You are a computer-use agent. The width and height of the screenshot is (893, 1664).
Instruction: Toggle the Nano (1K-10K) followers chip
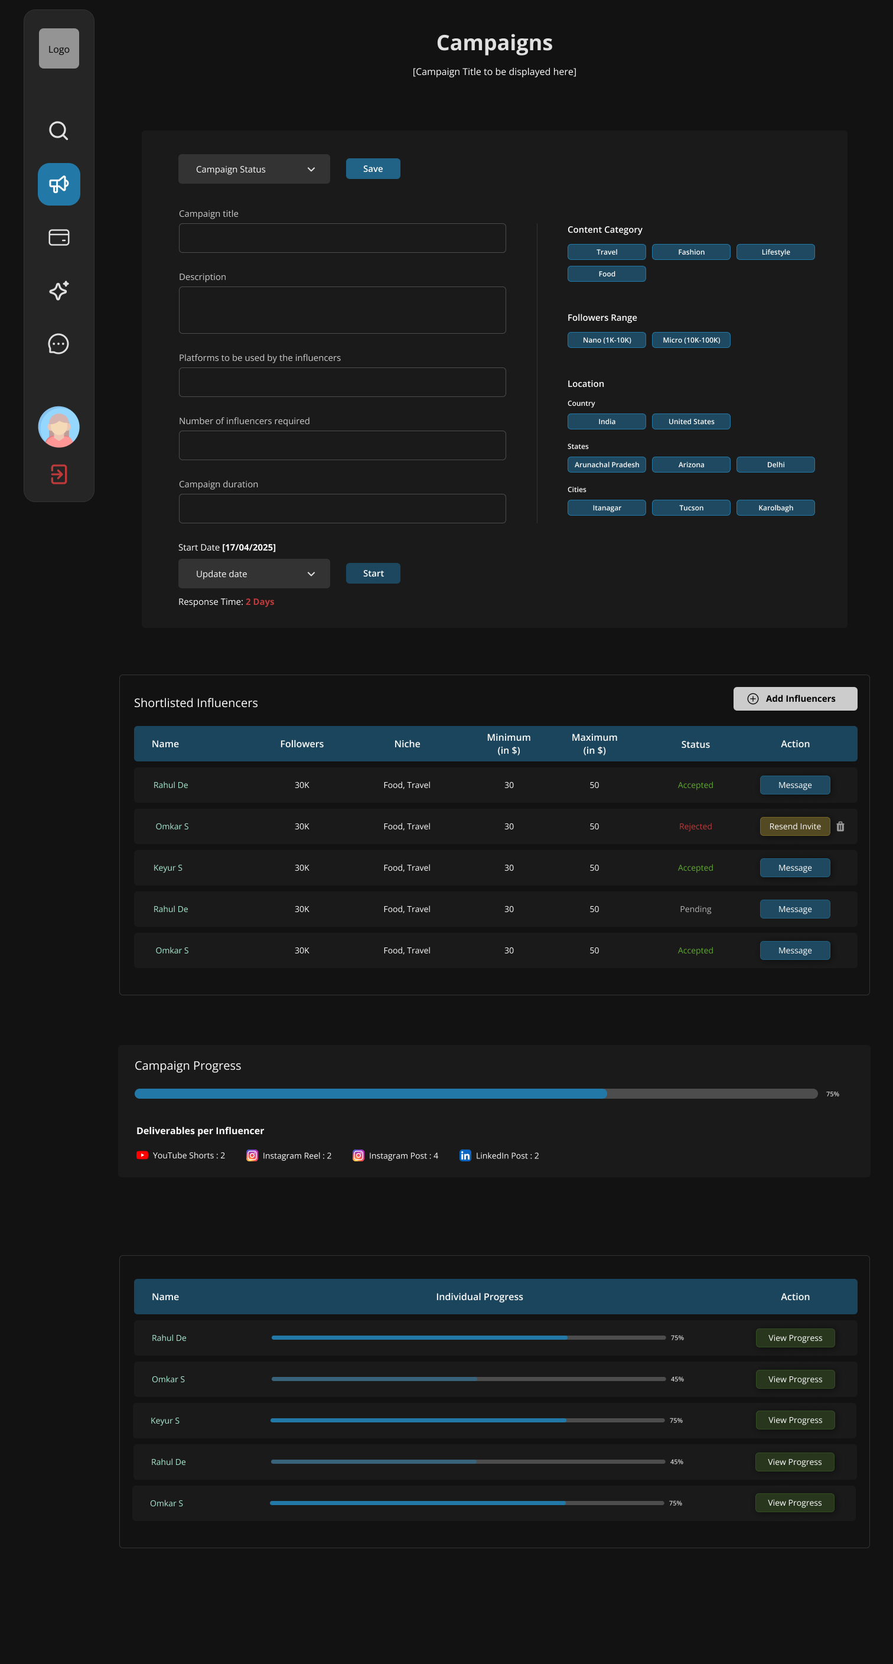(607, 340)
